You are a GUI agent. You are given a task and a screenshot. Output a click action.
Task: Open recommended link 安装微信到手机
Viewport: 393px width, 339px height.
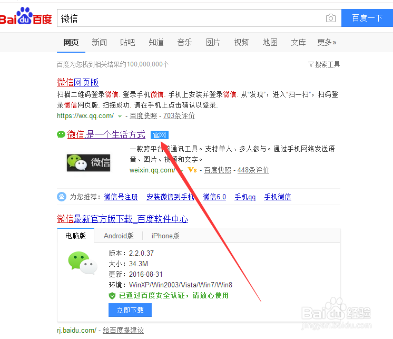pyautogui.click(x=170, y=197)
